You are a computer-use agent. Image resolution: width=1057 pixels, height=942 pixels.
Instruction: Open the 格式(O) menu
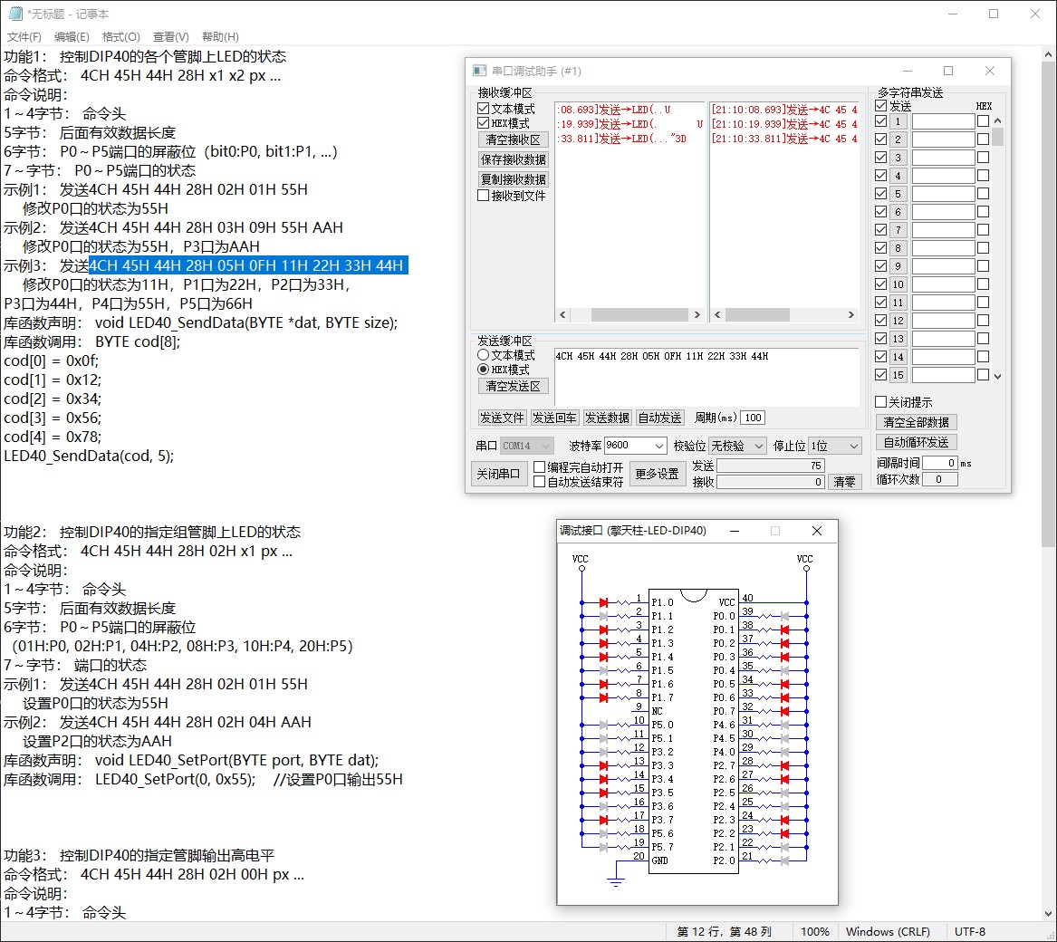[x=120, y=36]
